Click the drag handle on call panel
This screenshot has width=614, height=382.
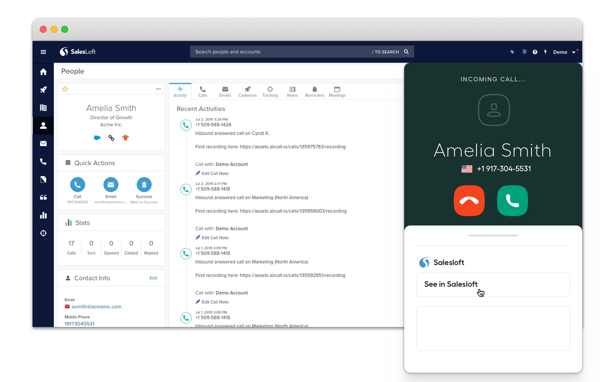coord(493,236)
